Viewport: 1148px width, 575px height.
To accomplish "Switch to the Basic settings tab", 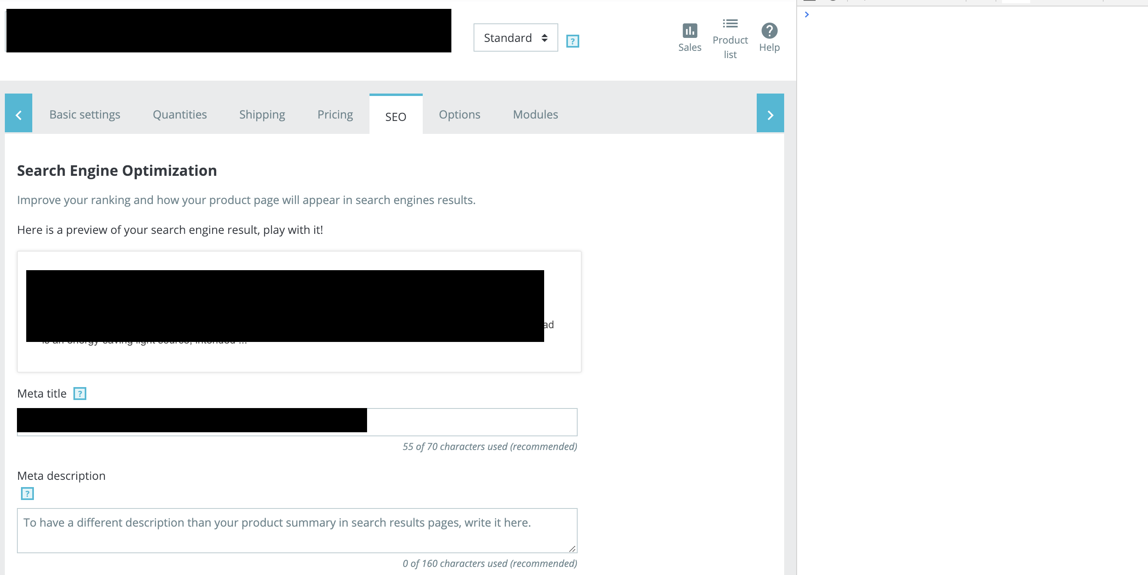I will coord(85,115).
